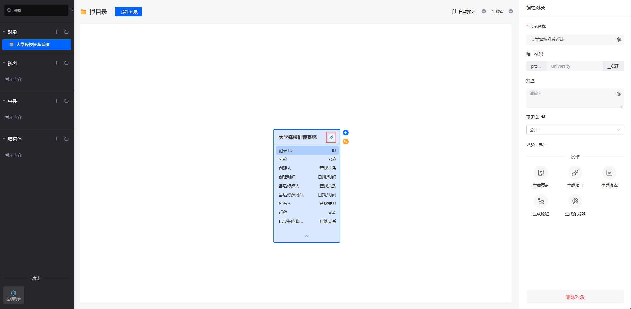Click the 删除对象 button
This screenshot has width=631, height=309.
tap(575, 297)
